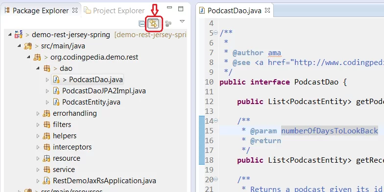Click '@author' tag in editor
The image size is (384, 192).
click(248, 53)
